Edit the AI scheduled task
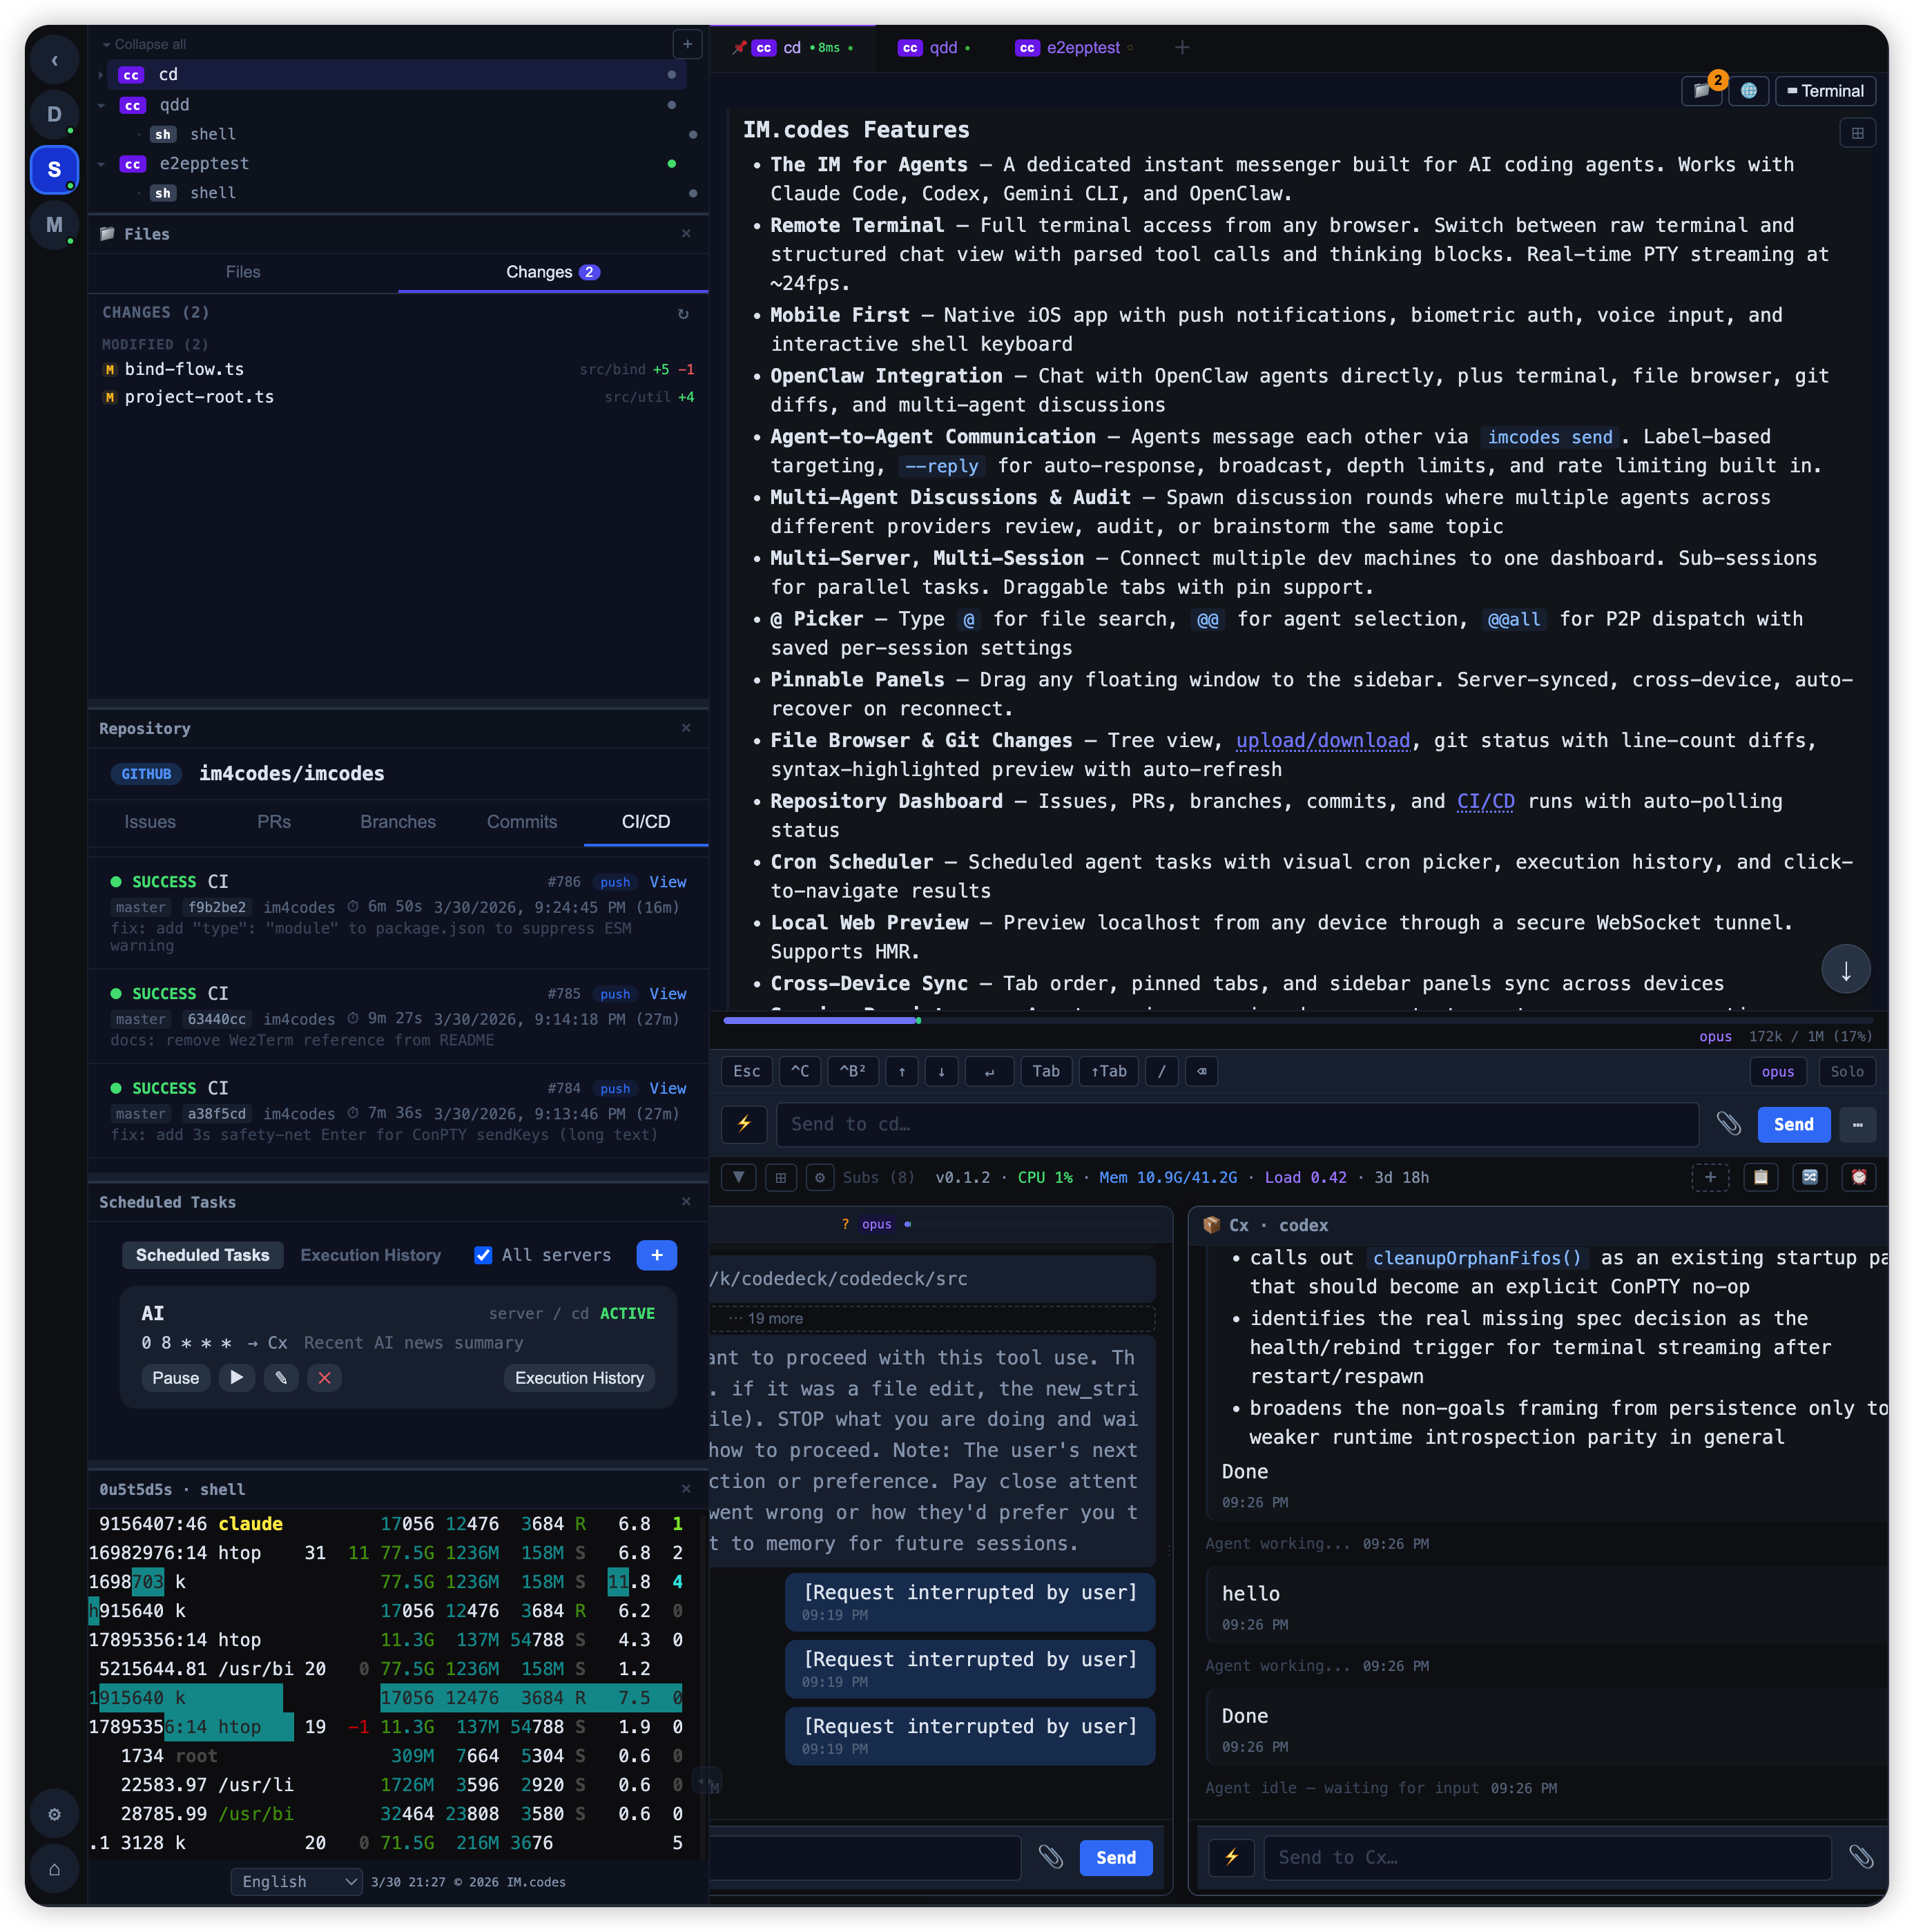Image resolution: width=1914 pixels, height=1932 pixels. [281, 1377]
